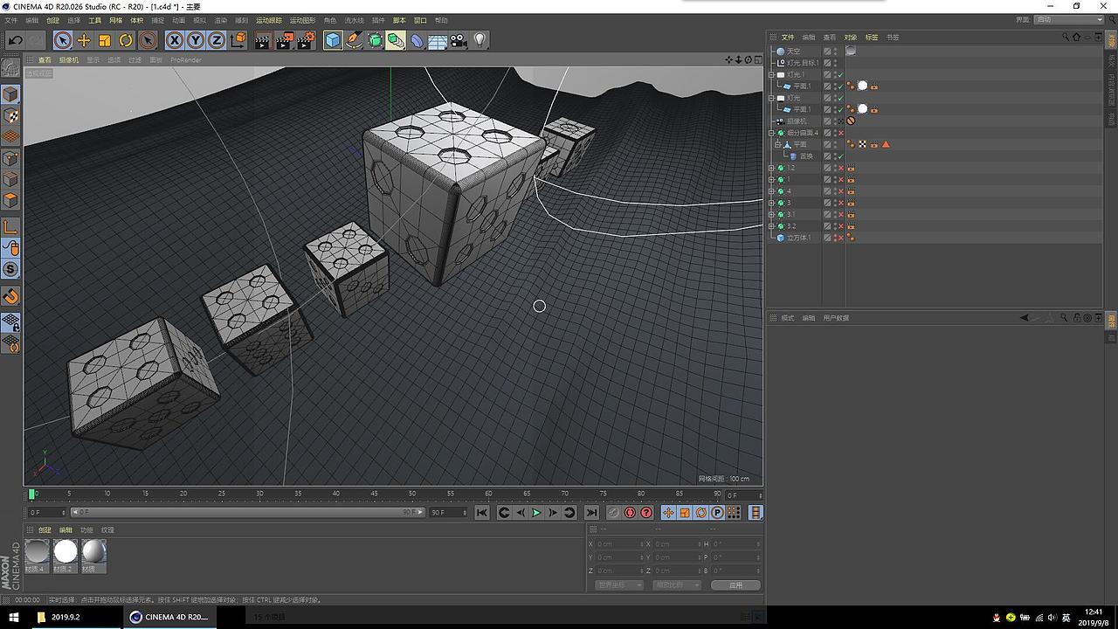Open the Edit Render Settings icon

pyautogui.click(x=306, y=40)
